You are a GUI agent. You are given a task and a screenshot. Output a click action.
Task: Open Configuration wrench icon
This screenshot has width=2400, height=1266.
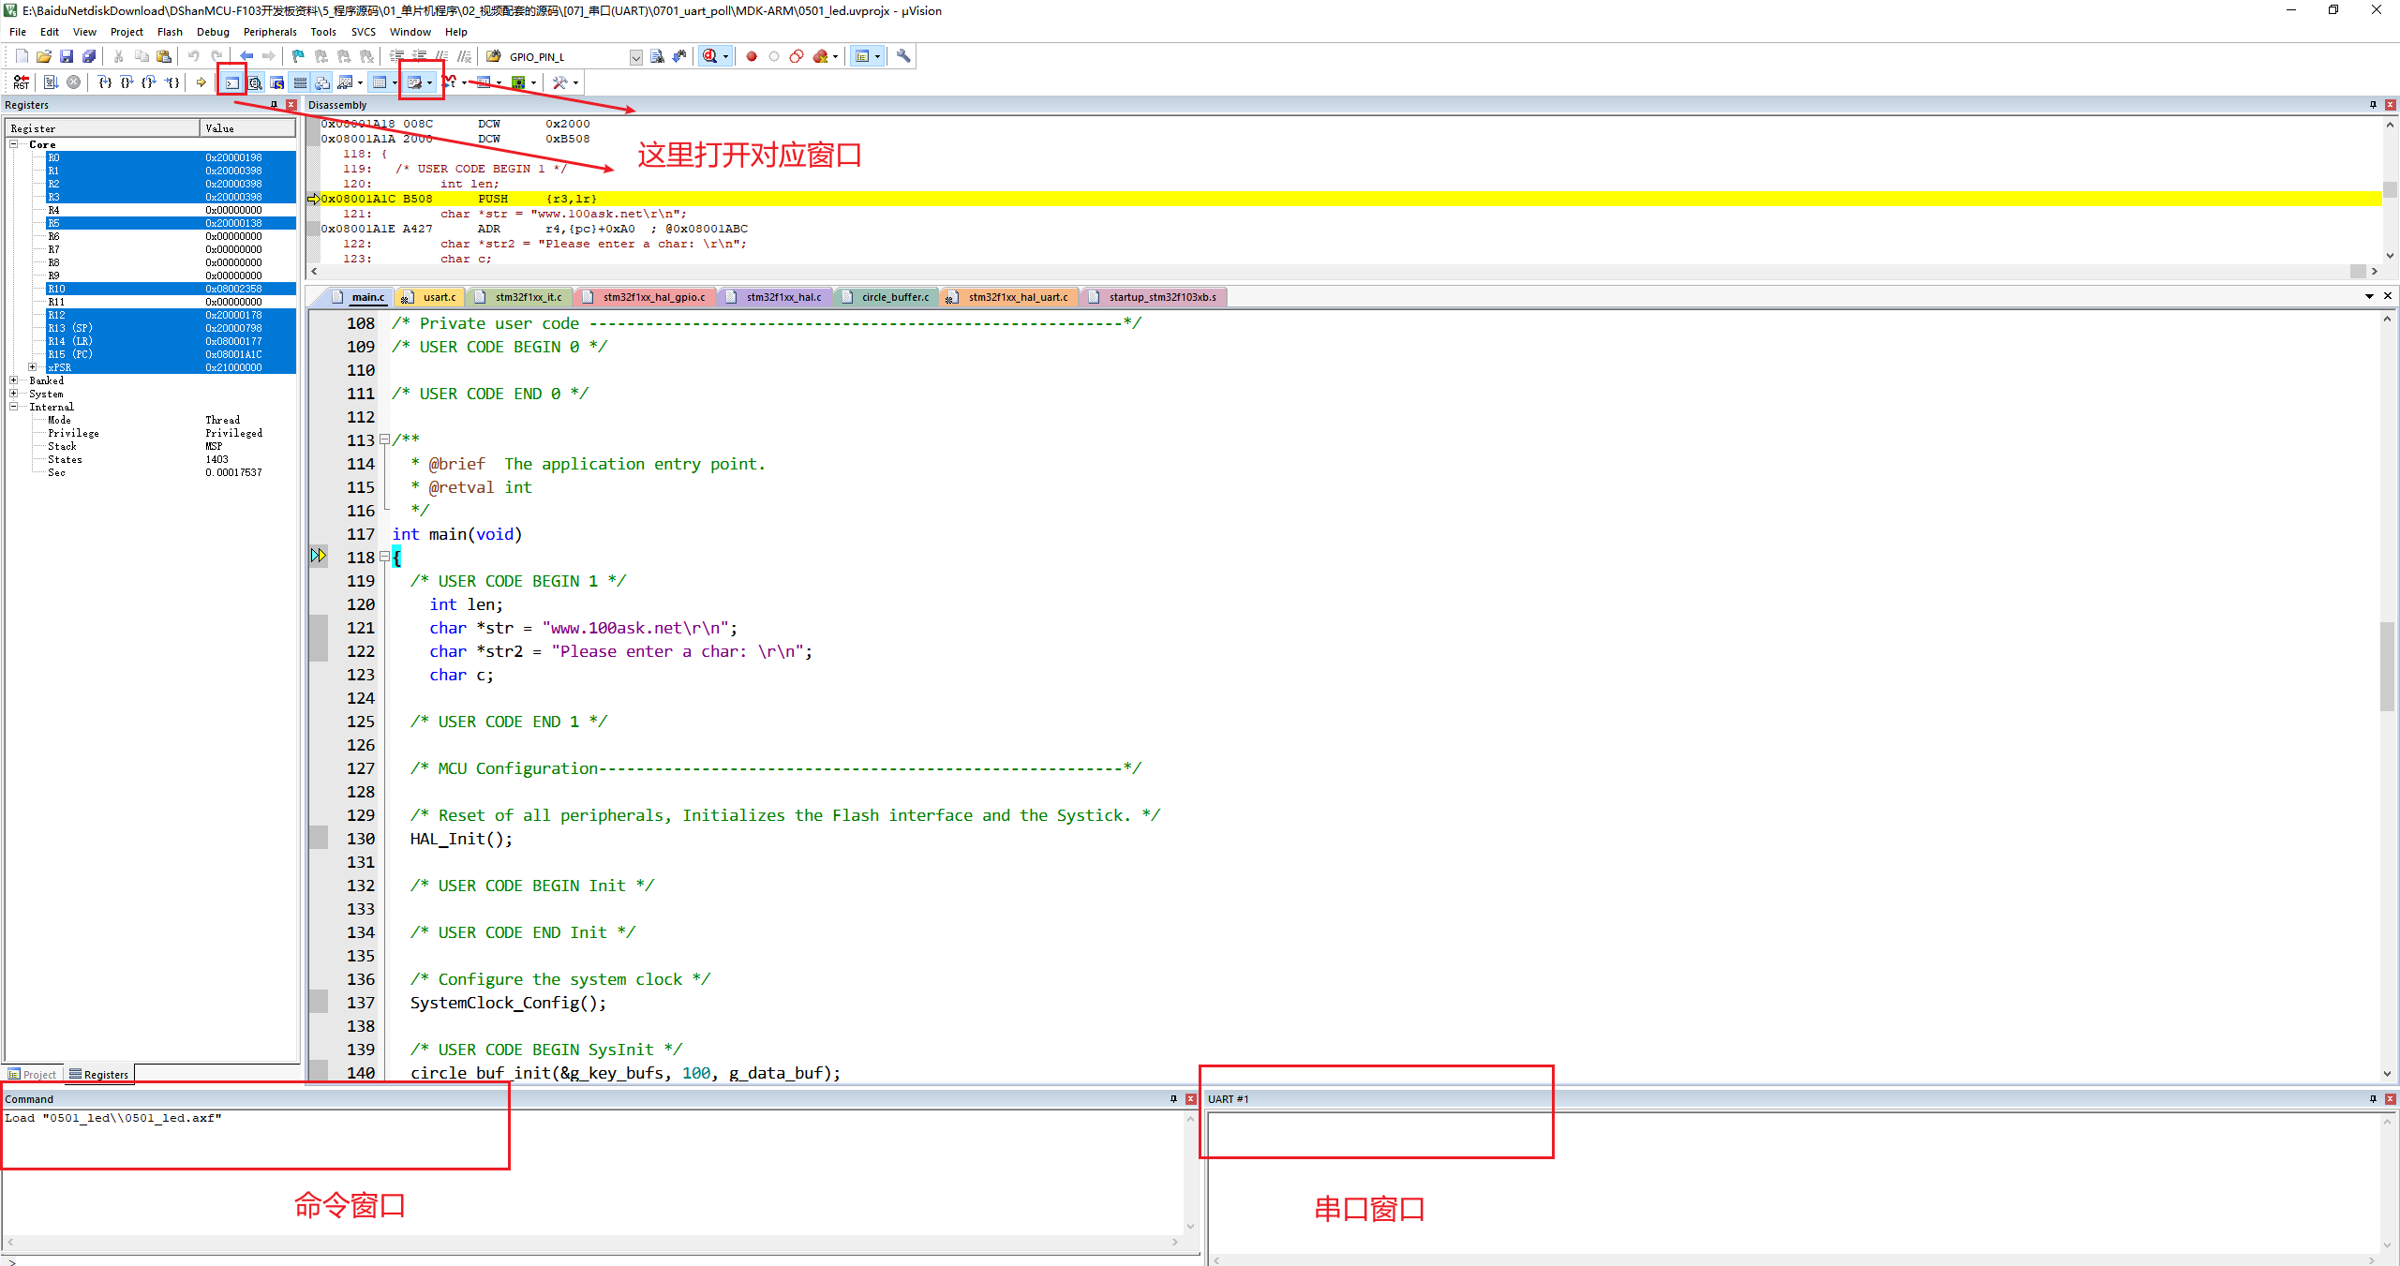903,56
